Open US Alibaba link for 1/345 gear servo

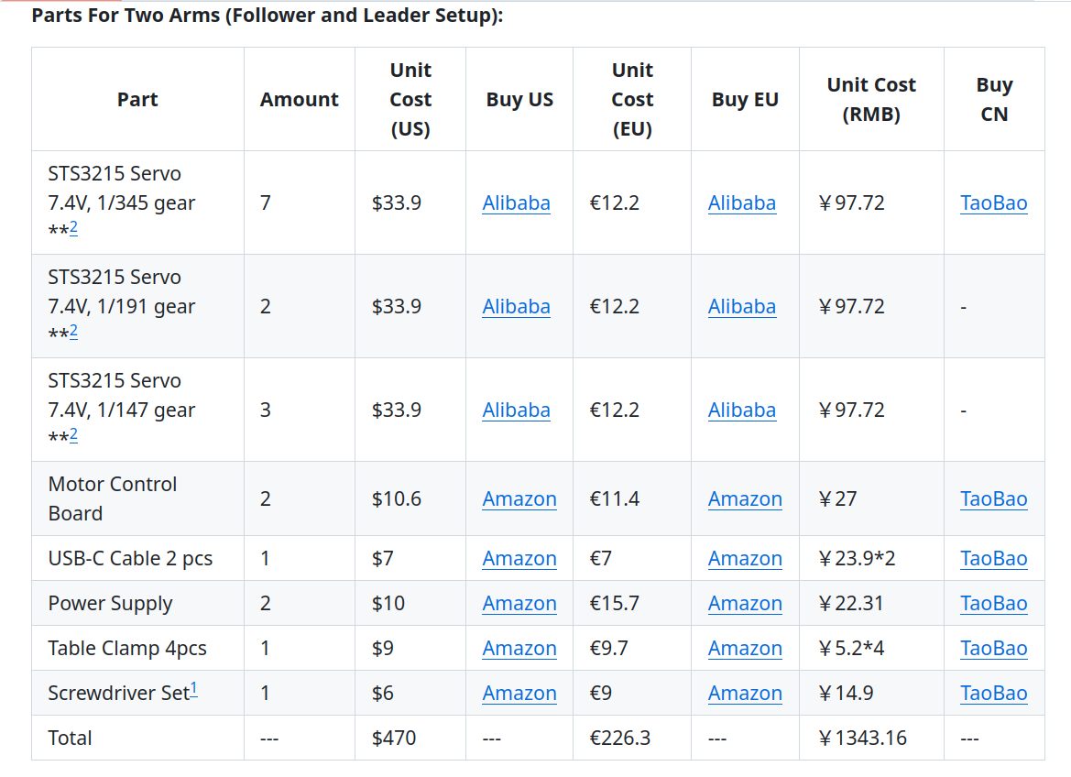click(x=516, y=203)
